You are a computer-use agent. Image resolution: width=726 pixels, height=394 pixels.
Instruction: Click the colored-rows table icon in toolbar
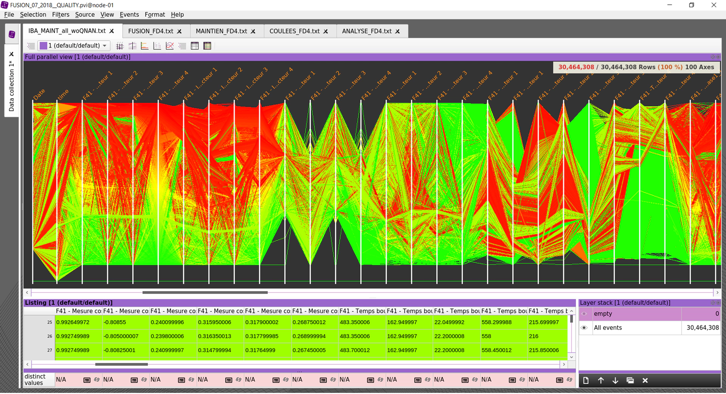click(207, 46)
